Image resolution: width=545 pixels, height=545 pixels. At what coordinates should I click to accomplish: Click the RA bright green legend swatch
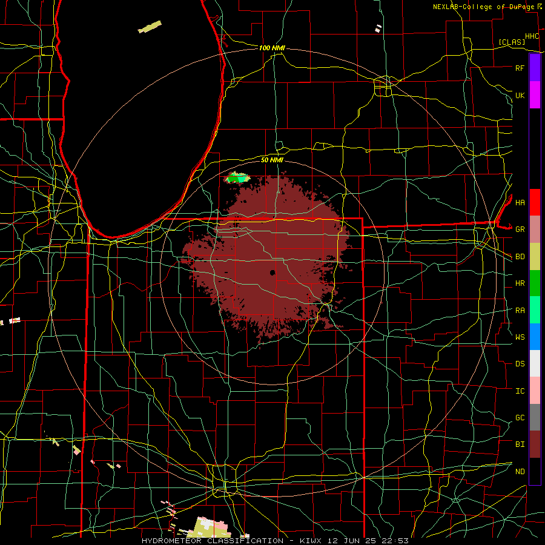click(535, 310)
